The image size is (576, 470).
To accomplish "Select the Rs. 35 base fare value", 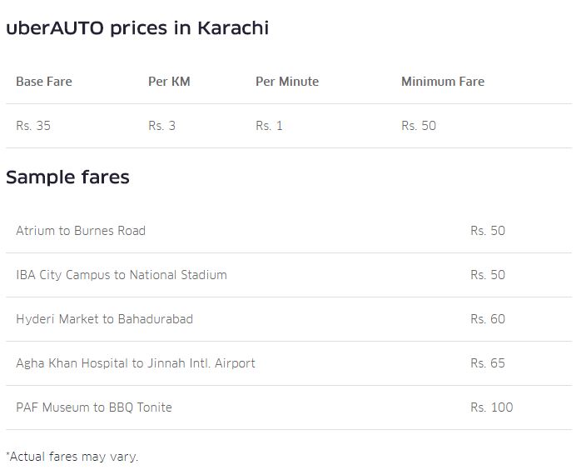I will point(33,126).
